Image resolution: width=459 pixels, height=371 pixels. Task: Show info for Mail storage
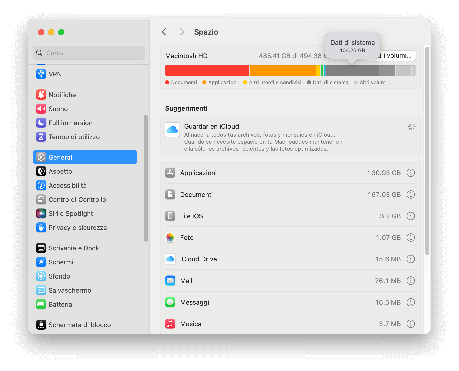pyautogui.click(x=411, y=281)
